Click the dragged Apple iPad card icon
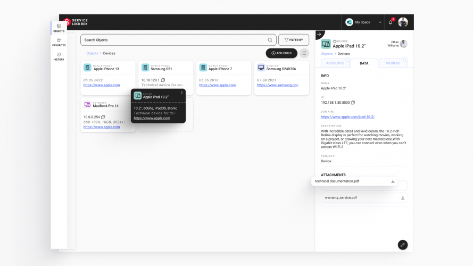 (x=138, y=96)
